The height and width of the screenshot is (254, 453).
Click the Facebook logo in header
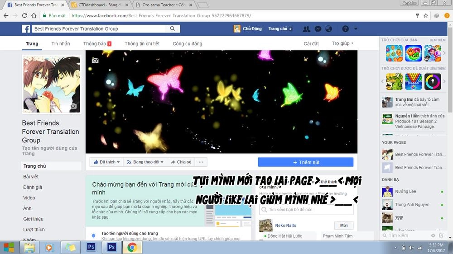click(x=26, y=29)
